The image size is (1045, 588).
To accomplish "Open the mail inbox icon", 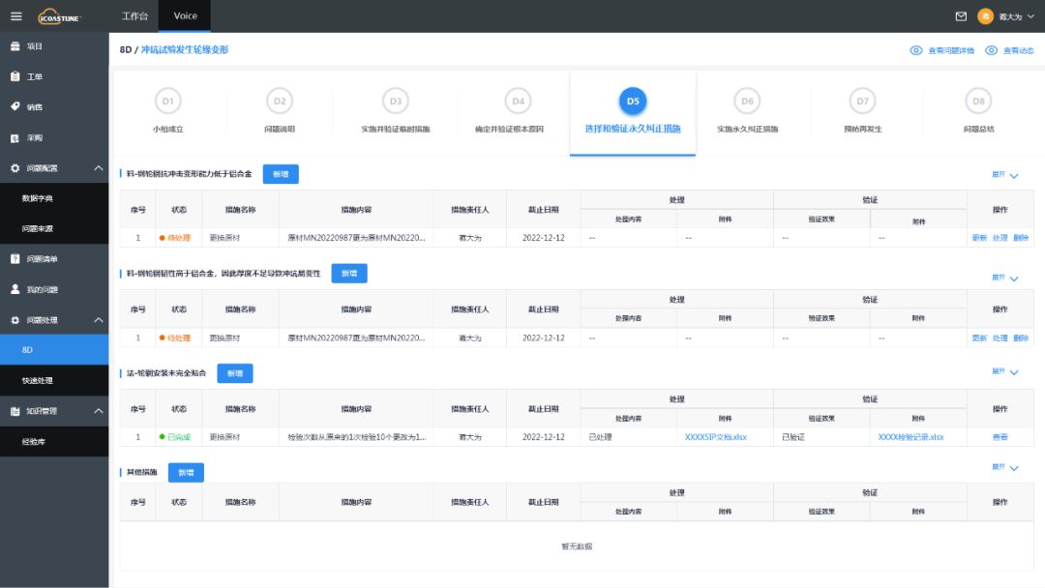I will (x=961, y=16).
